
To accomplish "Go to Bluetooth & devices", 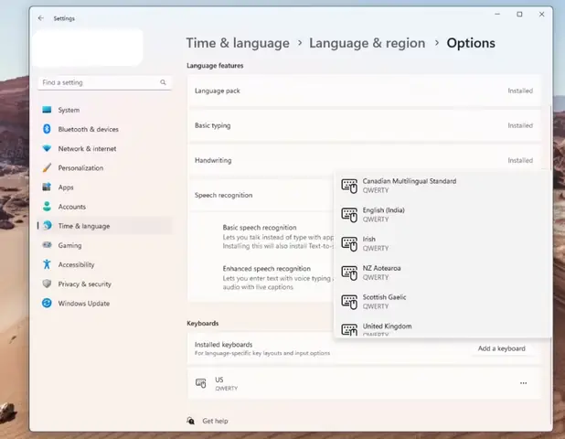I will point(104,129).
